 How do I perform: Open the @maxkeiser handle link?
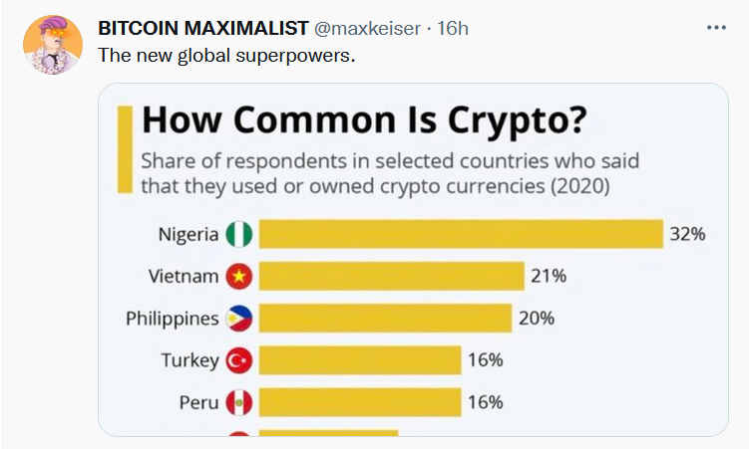[367, 29]
